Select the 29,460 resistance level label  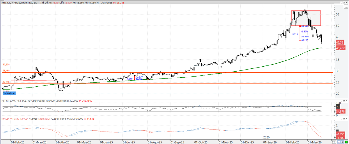6,71
